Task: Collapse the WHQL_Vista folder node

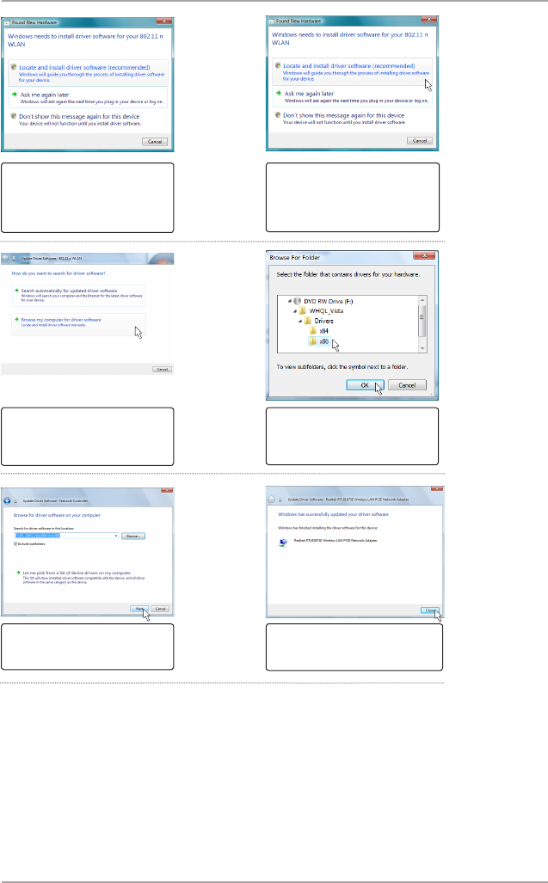Action: pos(295,311)
